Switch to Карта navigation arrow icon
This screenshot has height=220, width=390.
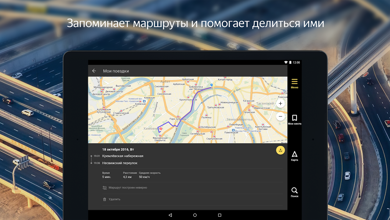click(x=294, y=154)
